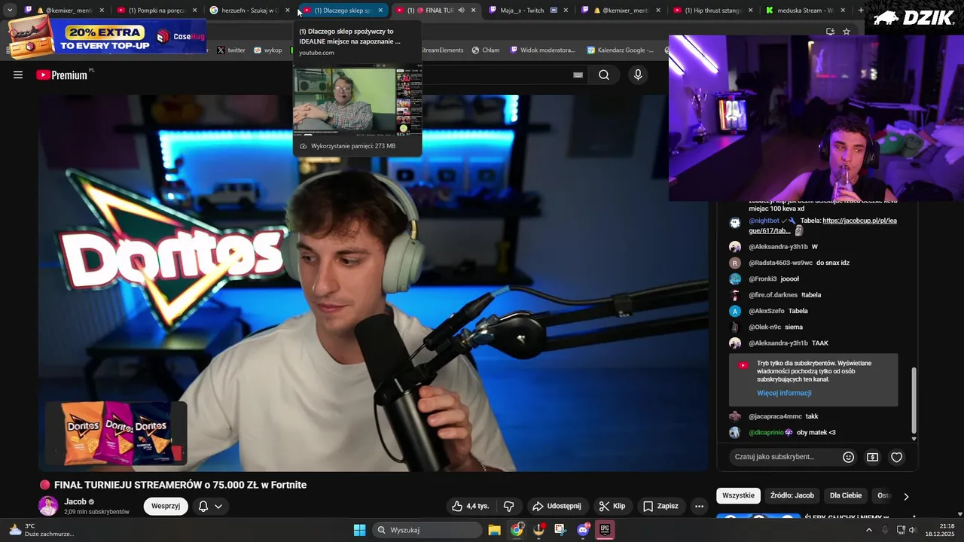Switch to the "Dlaczego sklep sp" tab

(x=343, y=11)
